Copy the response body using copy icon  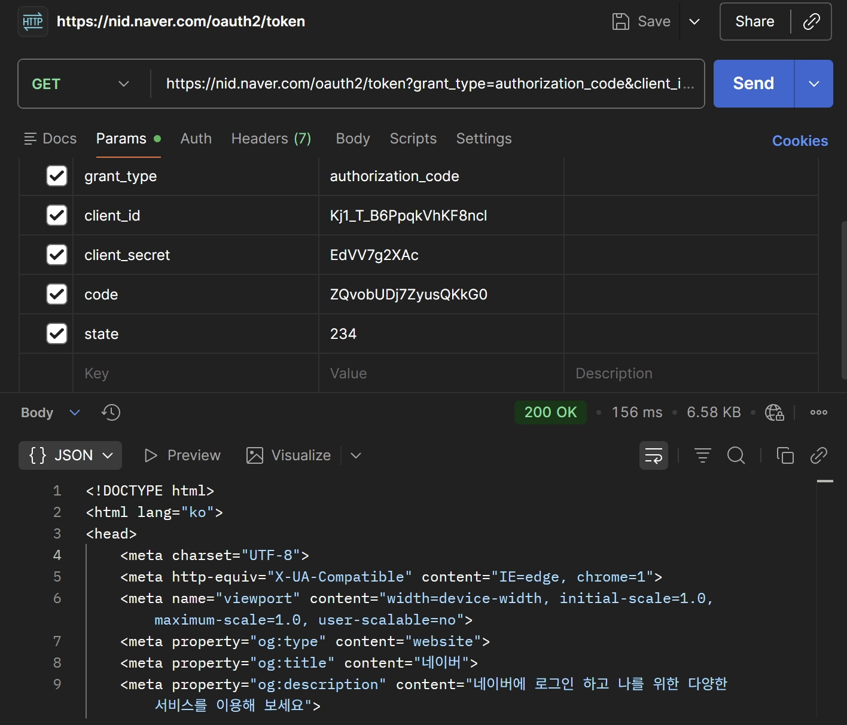(x=785, y=455)
